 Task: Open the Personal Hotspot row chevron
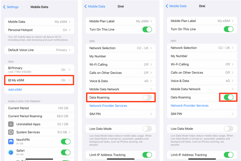point(70,30)
